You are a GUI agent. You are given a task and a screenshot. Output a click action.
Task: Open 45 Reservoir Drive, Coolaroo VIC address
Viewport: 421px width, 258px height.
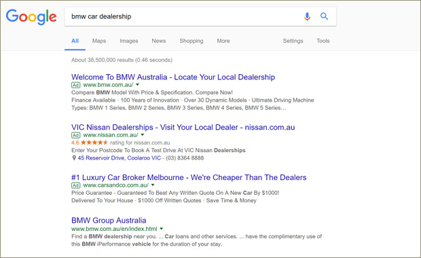[120, 158]
